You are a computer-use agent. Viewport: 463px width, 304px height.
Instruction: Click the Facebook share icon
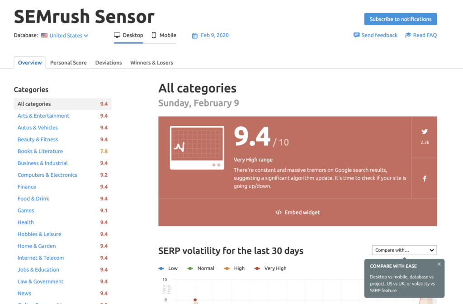[x=425, y=179]
